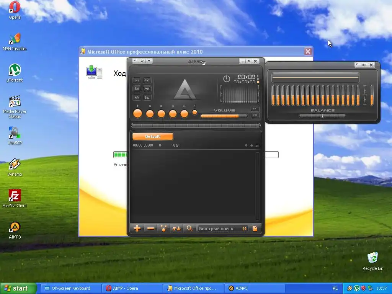The height and width of the screenshot is (294, 392).
Task: Open the AIMP3 desktop shortcut
Action: (15, 230)
